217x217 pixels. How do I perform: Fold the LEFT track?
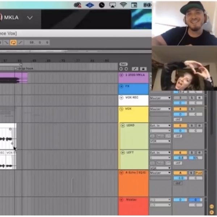[123, 153]
